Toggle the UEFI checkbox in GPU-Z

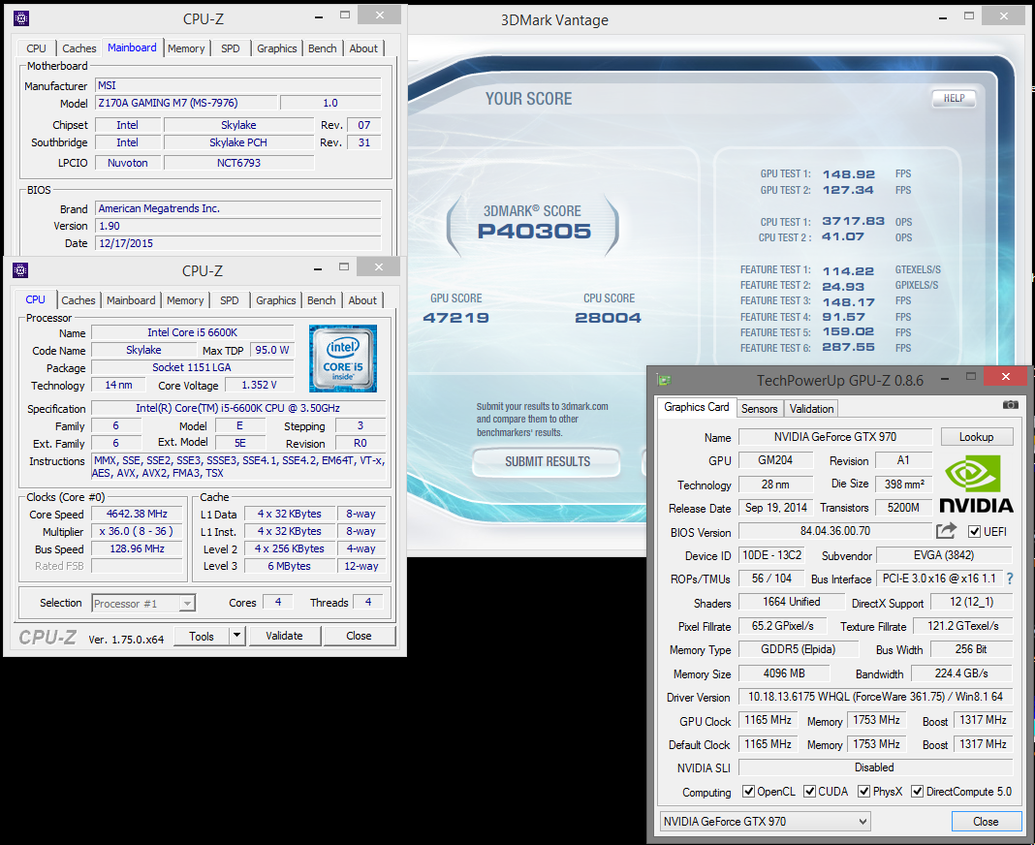[974, 531]
